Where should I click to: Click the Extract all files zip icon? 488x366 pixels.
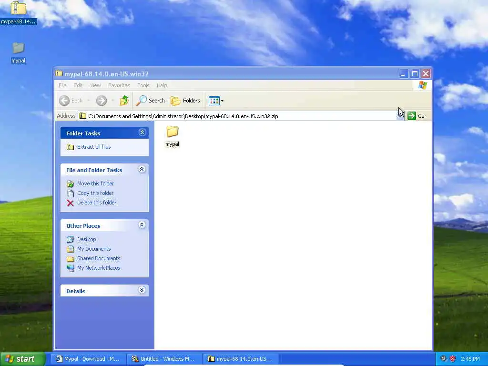point(71,147)
